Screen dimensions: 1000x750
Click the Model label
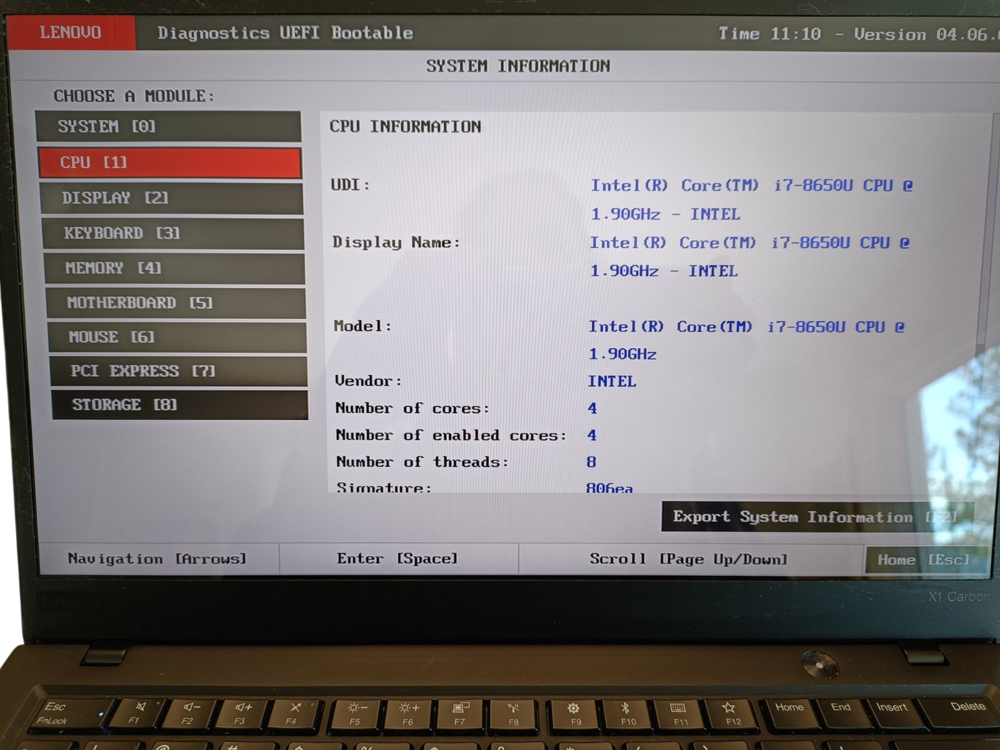(362, 326)
